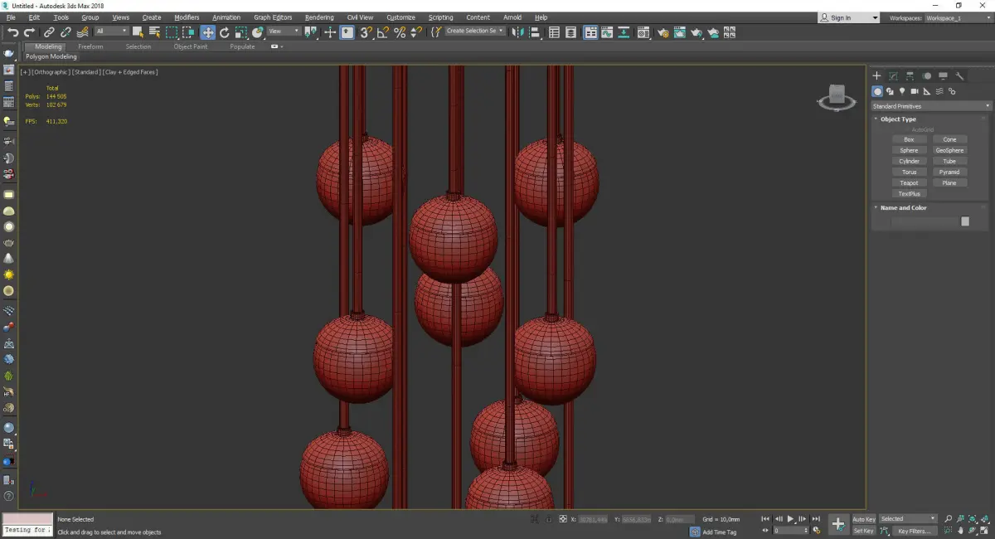
Task: Open the Scripting menu
Action: coord(440,17)
